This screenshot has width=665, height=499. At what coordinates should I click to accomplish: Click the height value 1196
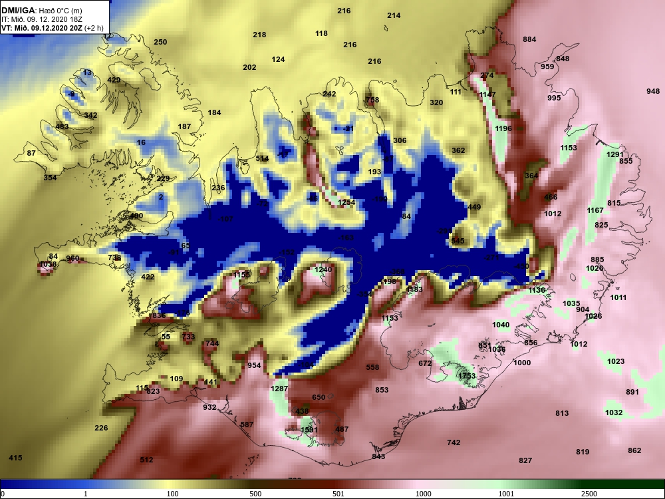click(503, 128)
